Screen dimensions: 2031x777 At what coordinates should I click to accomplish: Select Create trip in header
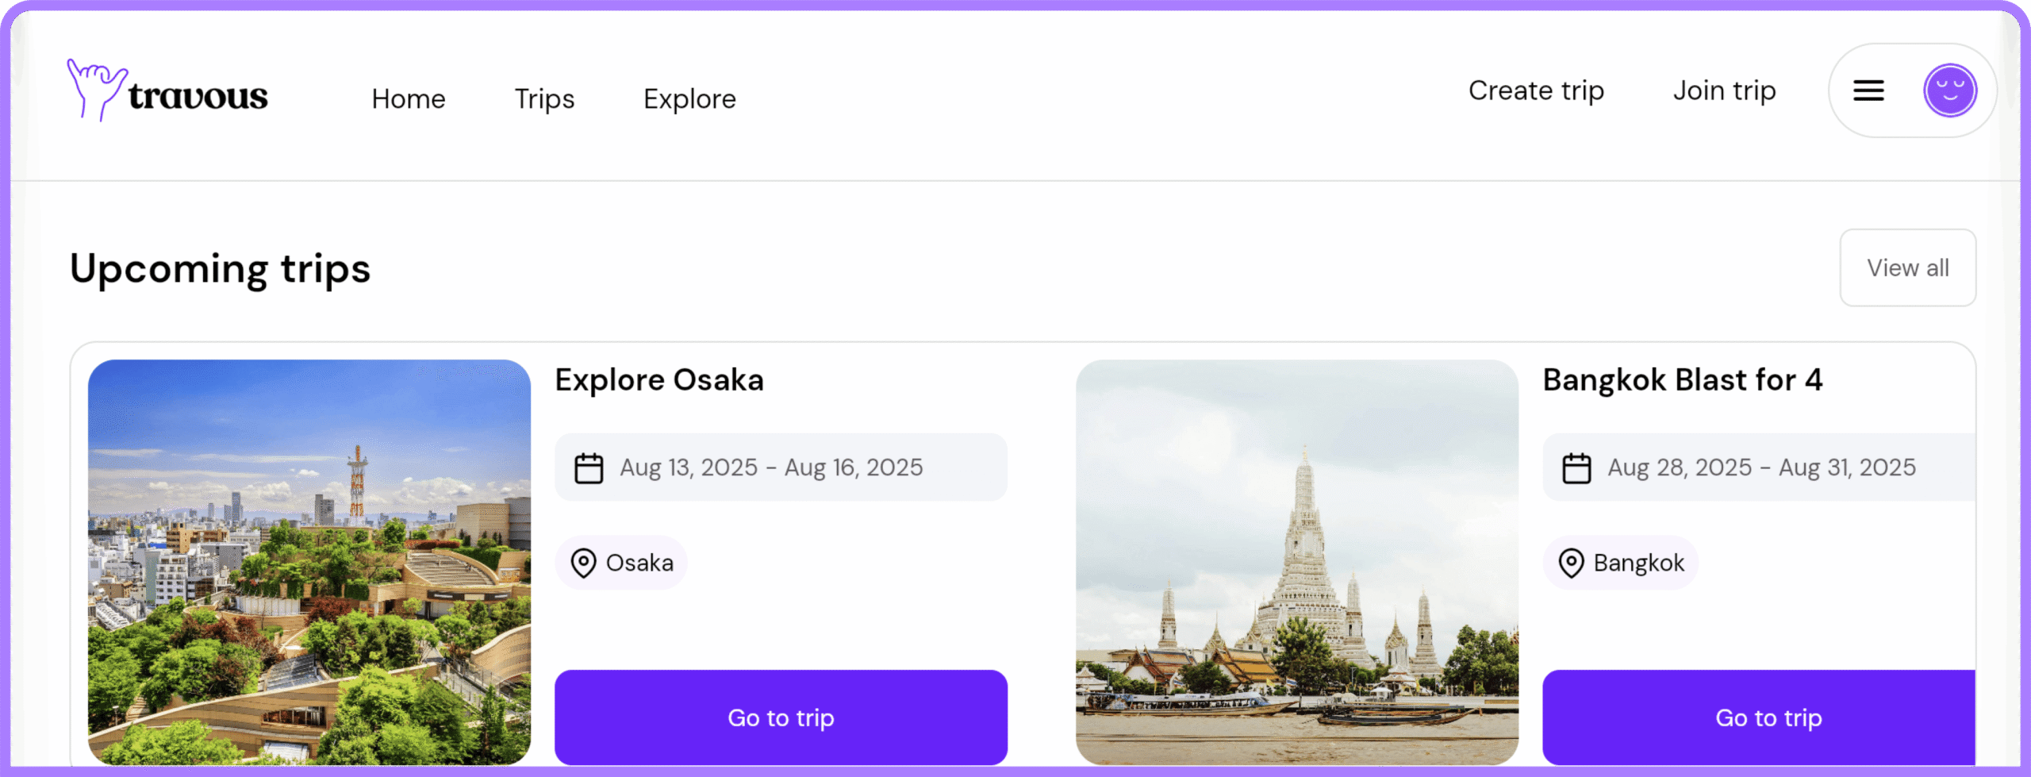pyautogui.click(x=1536, y=90)
